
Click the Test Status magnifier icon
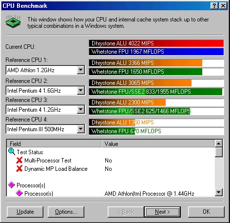coord(12,152)
